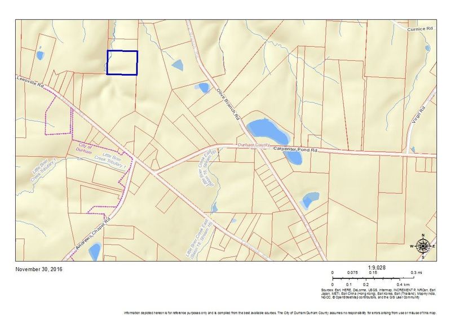Click the November 30, 2016 date

point(39,269)
